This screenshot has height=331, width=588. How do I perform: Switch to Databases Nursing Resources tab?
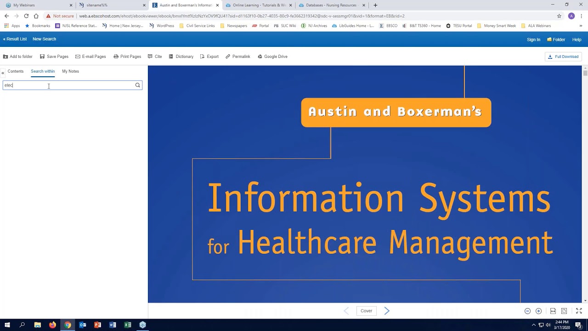point(332,5)
